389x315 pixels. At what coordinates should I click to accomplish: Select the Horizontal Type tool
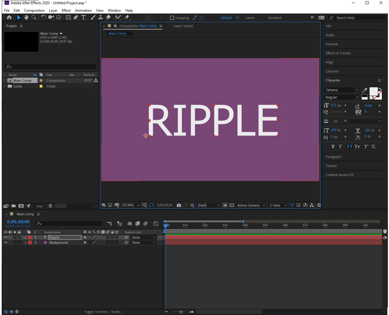tap(84, 17)
